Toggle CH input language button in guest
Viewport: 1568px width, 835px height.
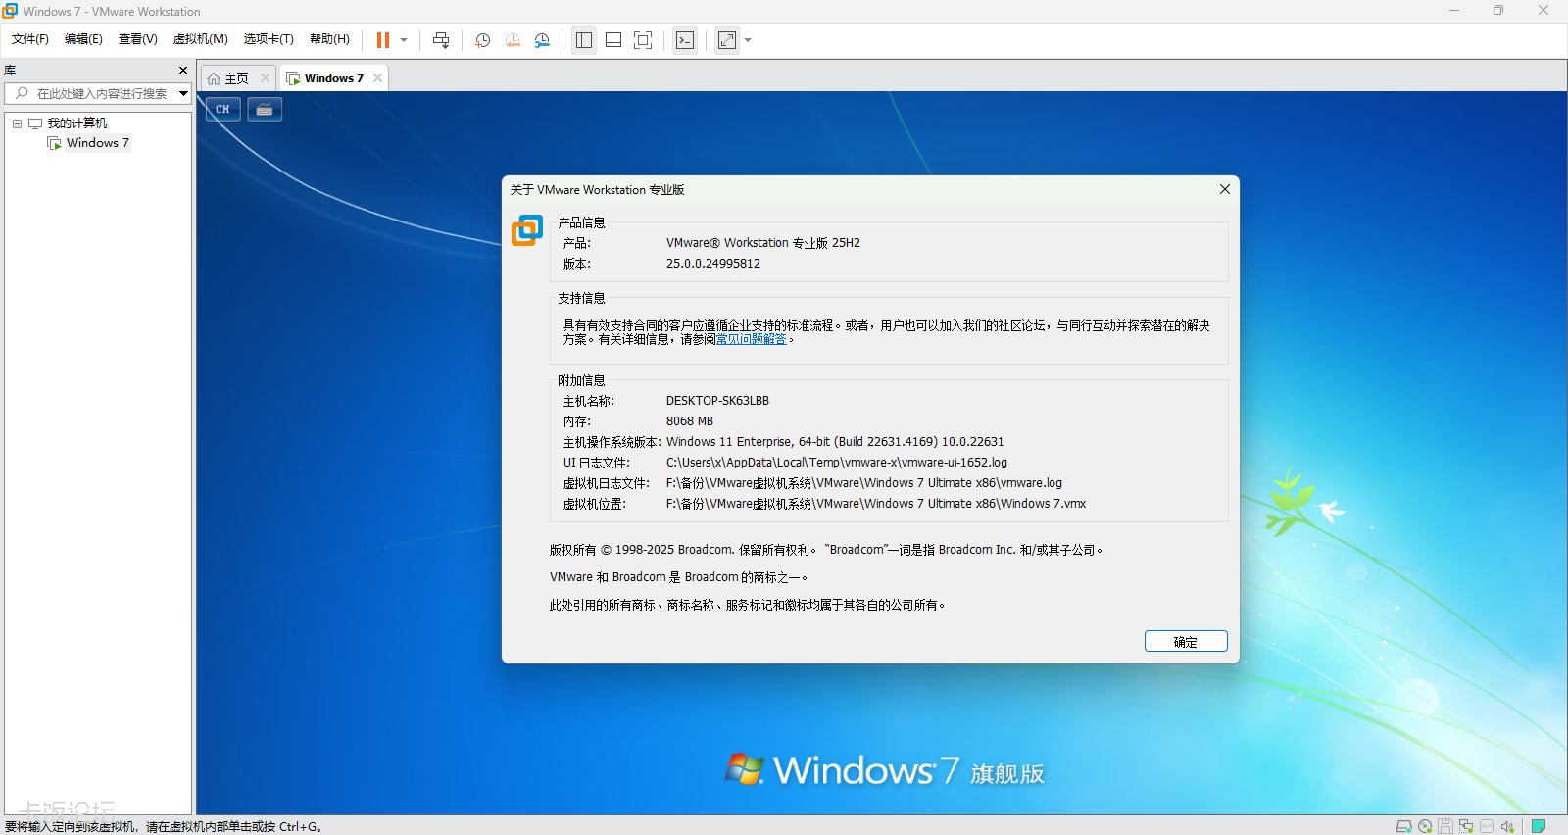click(x=222, y=110)
